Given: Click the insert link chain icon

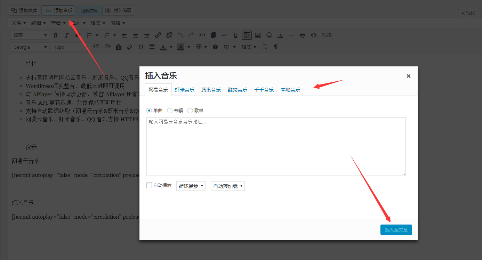Looking at the screenshot, I should click(x=158, y=35).
